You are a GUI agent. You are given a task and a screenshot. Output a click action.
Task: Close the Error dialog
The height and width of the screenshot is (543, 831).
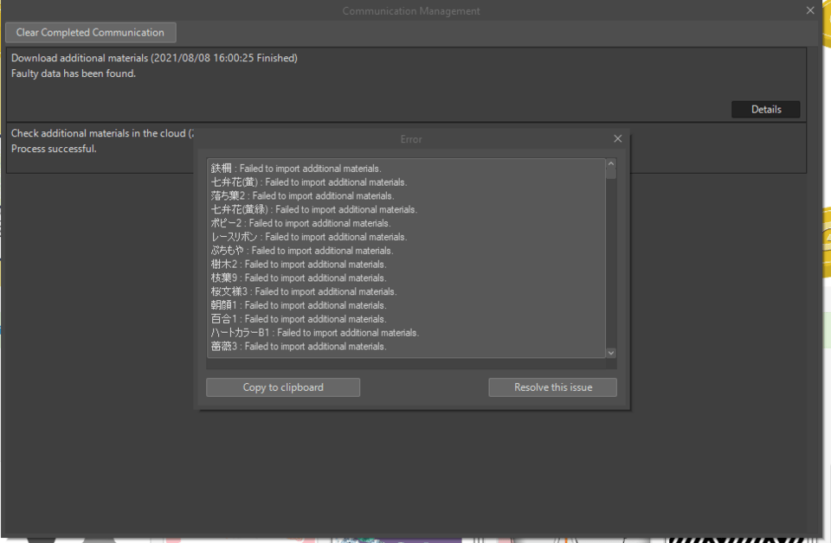point(617,138)
